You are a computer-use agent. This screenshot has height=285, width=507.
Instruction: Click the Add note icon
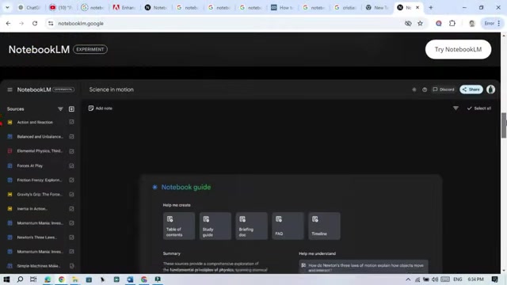[x=91, y=108]
